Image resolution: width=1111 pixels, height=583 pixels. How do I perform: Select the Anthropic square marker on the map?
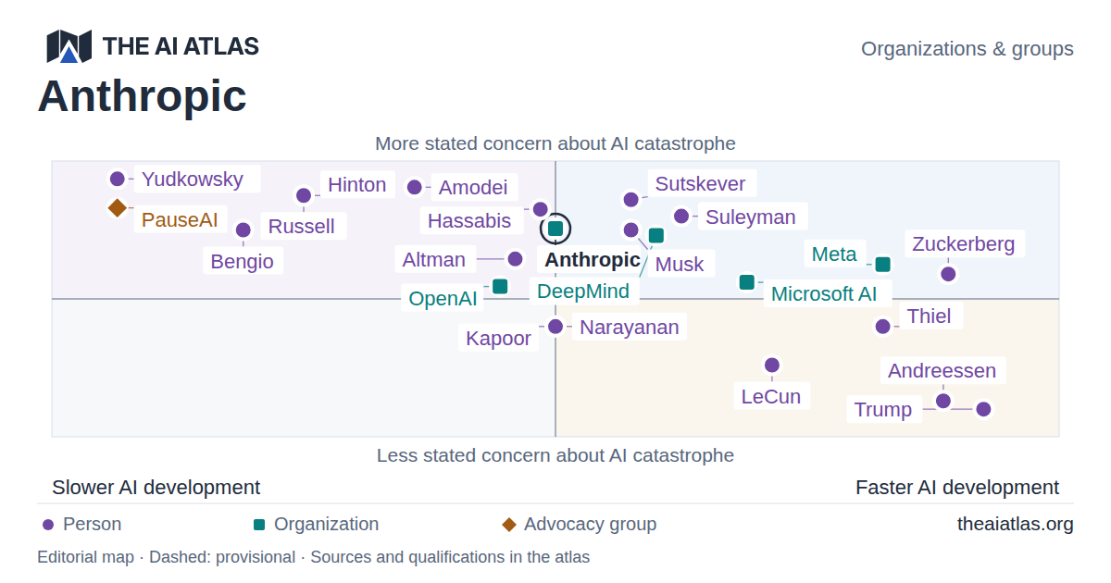click(x=555, y=228)
